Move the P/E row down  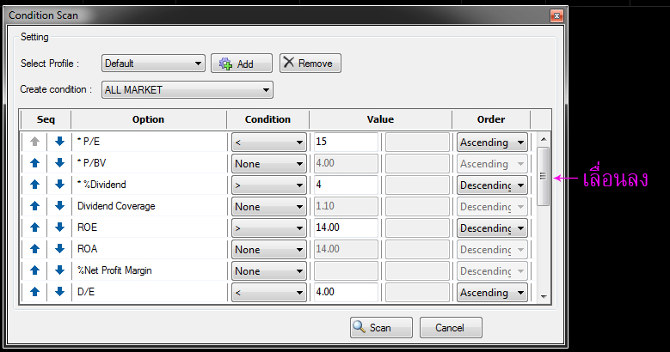(59, 143)
